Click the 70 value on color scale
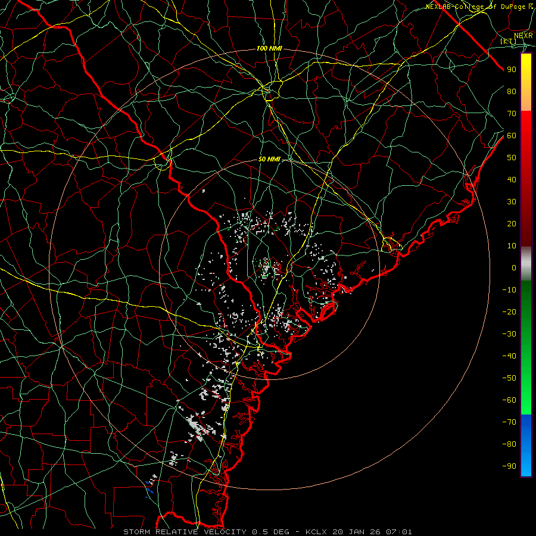 click(x=512, y=114)
